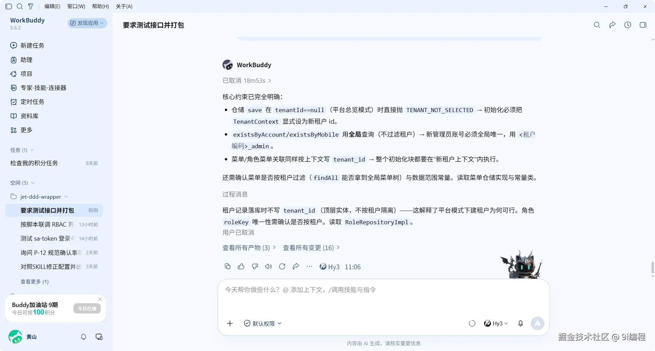
Task: Share this response with arrow icon
Action: point(296,266)
